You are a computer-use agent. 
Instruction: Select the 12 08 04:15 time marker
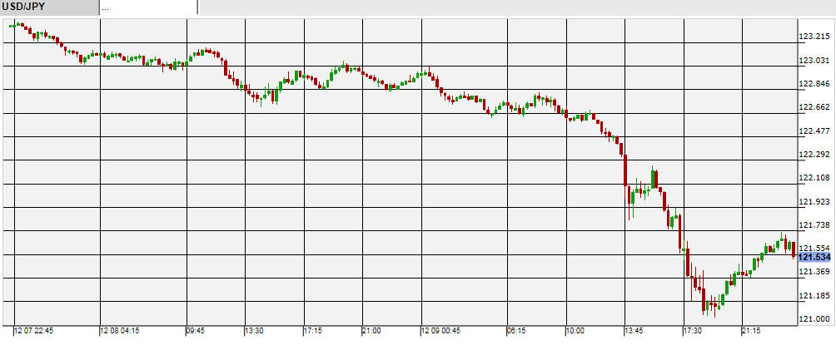point(119,331)
